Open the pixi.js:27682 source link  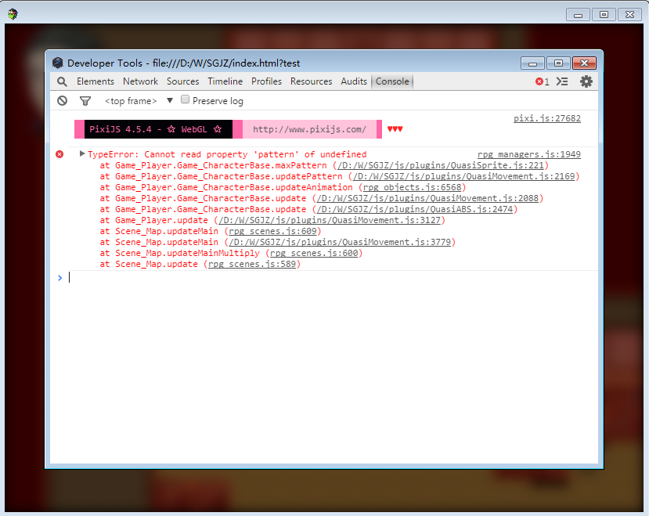547,118
